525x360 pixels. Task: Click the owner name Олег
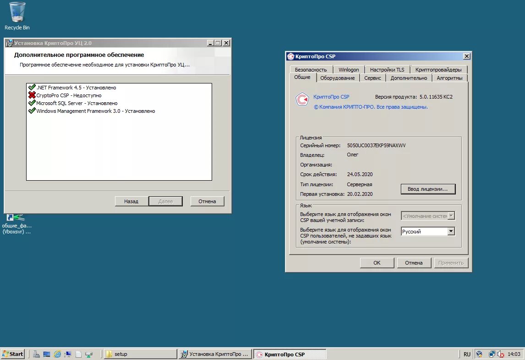(x=353, y=155)
